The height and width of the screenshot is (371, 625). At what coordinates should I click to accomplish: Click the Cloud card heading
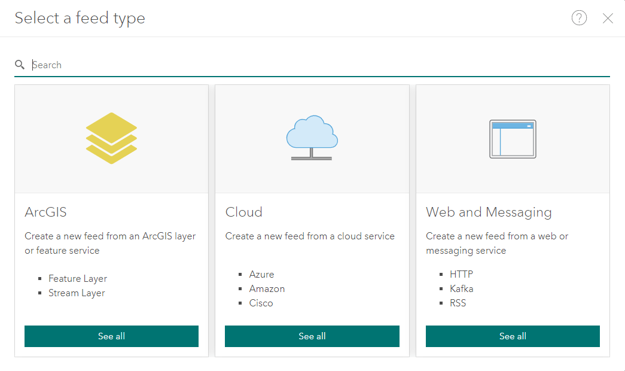pyautogui.click(x=243, y=212)
